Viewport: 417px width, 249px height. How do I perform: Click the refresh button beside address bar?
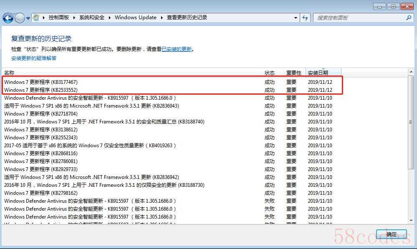click(x=305, y=18)
